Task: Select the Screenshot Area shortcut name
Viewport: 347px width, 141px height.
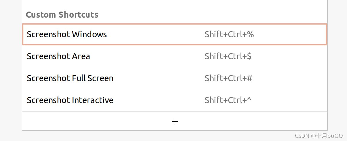Action: coord(58,56)
